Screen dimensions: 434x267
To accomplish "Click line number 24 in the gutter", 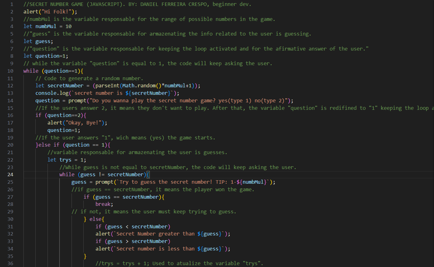I will [x=10, y=175].
